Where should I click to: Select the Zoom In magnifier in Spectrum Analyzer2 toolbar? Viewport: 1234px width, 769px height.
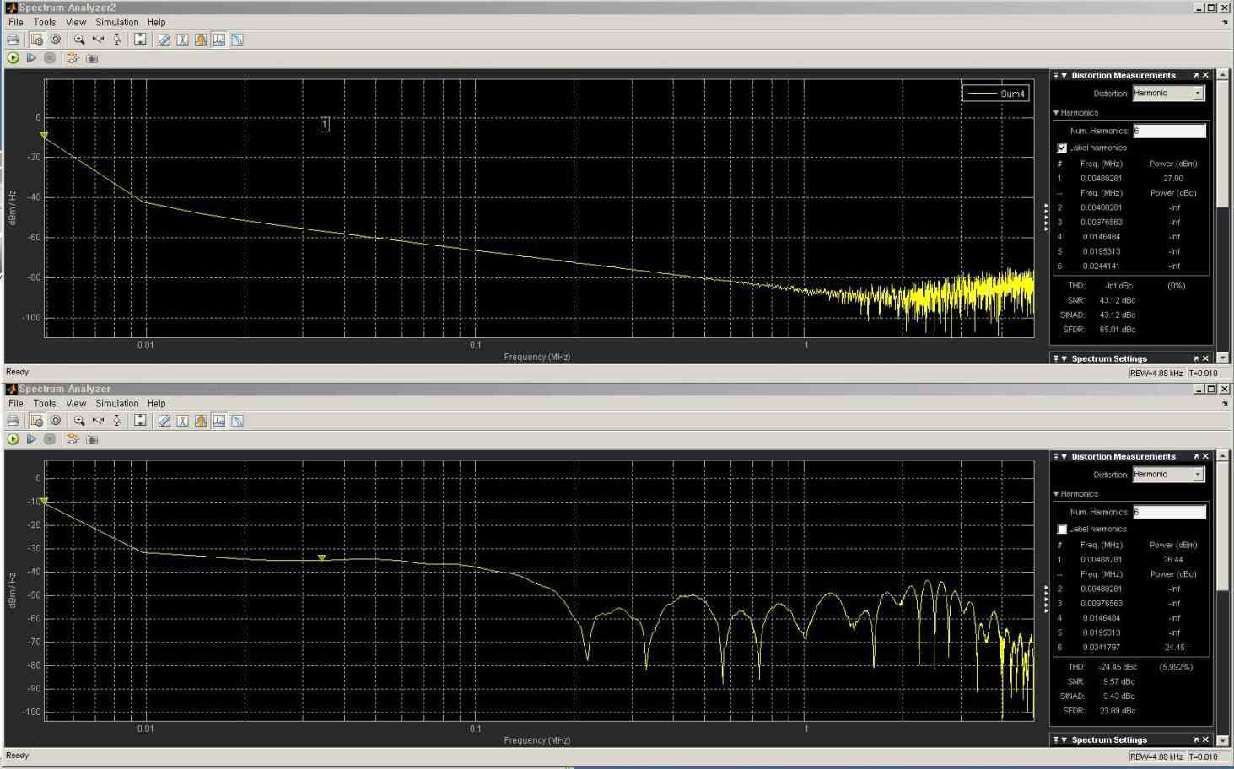79,40
